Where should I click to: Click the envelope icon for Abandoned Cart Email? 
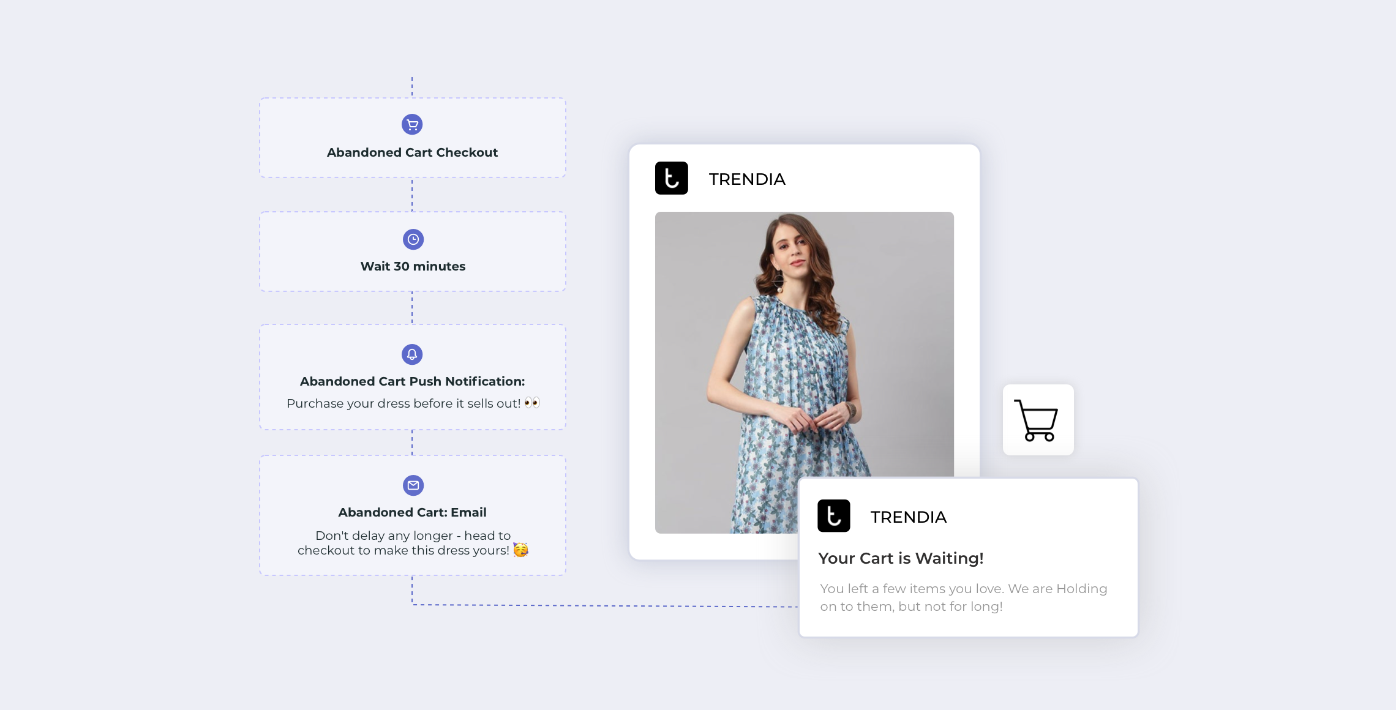[x=413, y=485]
